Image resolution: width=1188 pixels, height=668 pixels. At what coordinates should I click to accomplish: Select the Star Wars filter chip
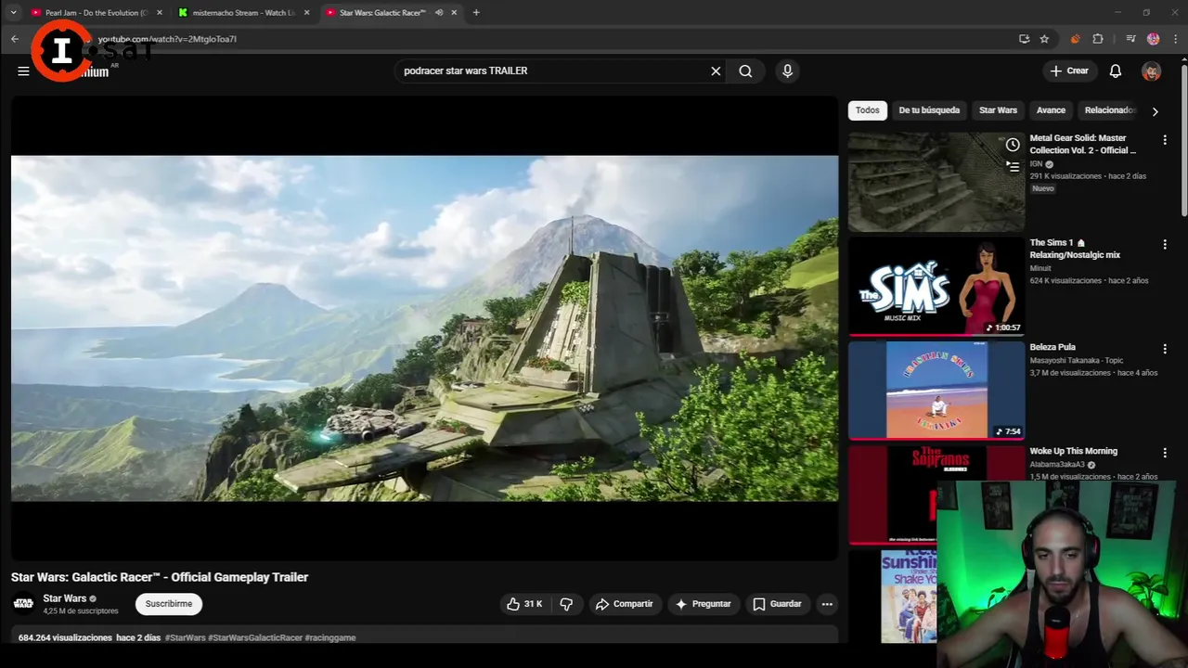[x=998, y=110]
